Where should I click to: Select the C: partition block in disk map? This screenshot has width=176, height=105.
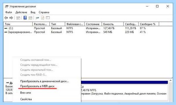point(124,91)
